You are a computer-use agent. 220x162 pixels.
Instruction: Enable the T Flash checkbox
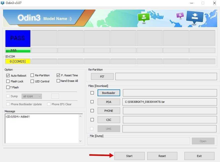(x=8, y=87)
